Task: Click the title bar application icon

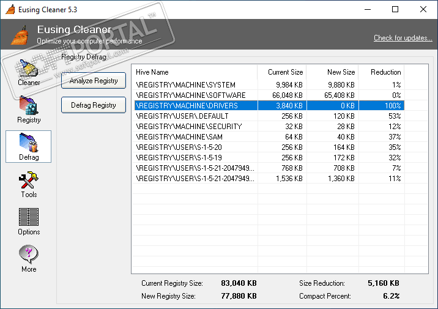Action: point(10,10)
